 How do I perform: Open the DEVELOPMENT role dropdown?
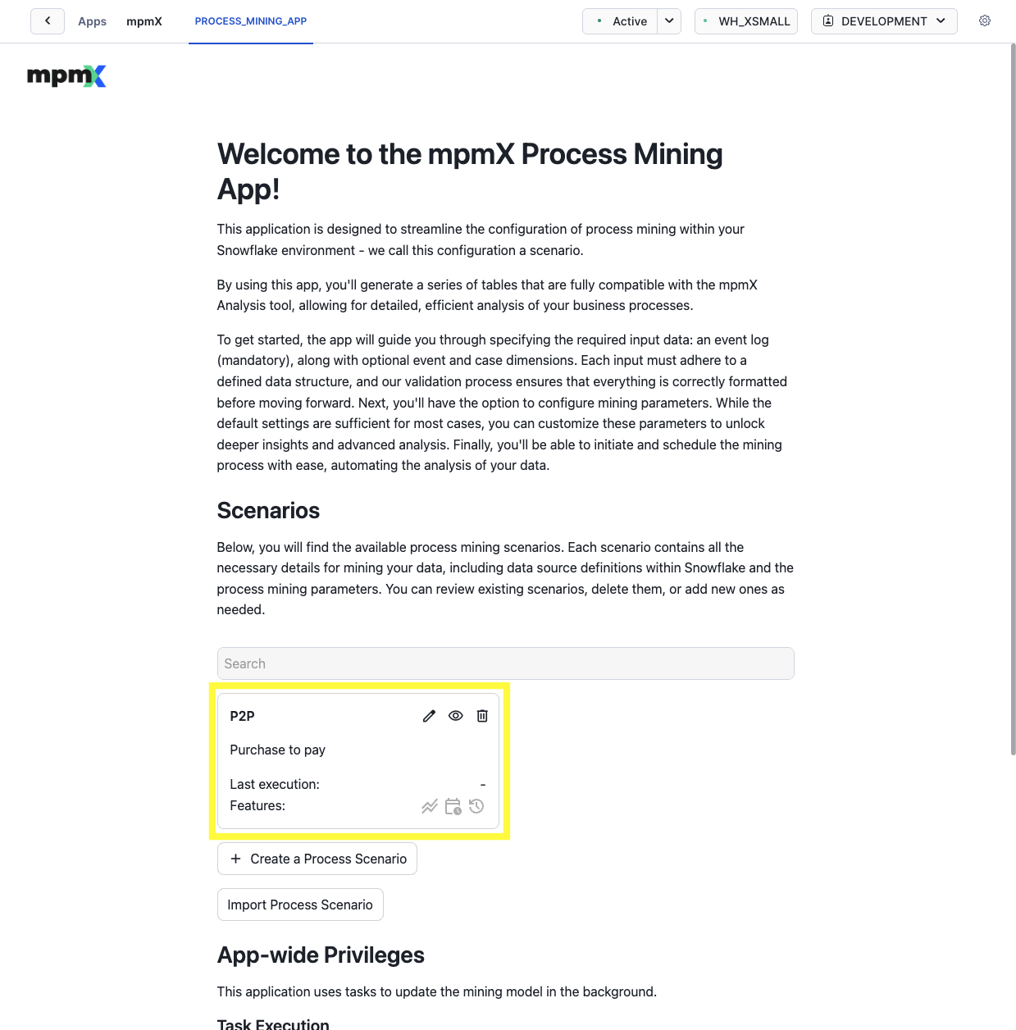(884, 21)
